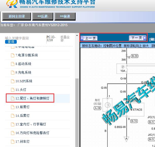Click the scrollbar up arrow in tree panel

[77, 35]
